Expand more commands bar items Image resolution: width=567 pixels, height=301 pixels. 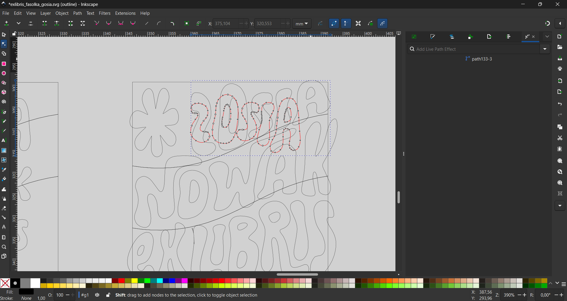(560, 206)
